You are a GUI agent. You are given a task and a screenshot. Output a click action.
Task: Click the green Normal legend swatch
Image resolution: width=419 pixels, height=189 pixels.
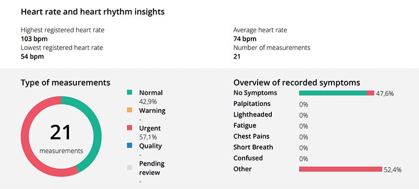click(x=129, y=92)
